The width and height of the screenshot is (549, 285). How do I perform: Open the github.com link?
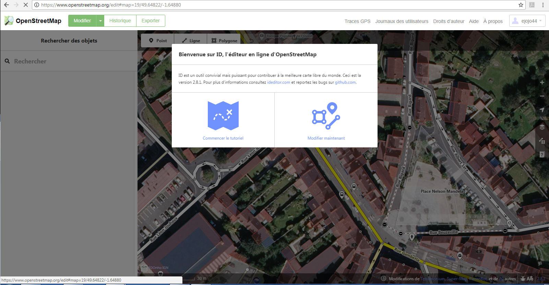point(345,82)
